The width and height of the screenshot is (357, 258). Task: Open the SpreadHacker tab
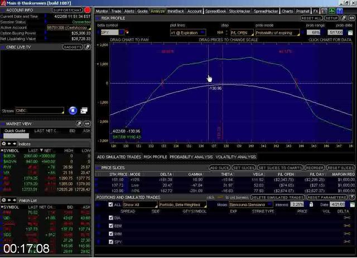266,11
